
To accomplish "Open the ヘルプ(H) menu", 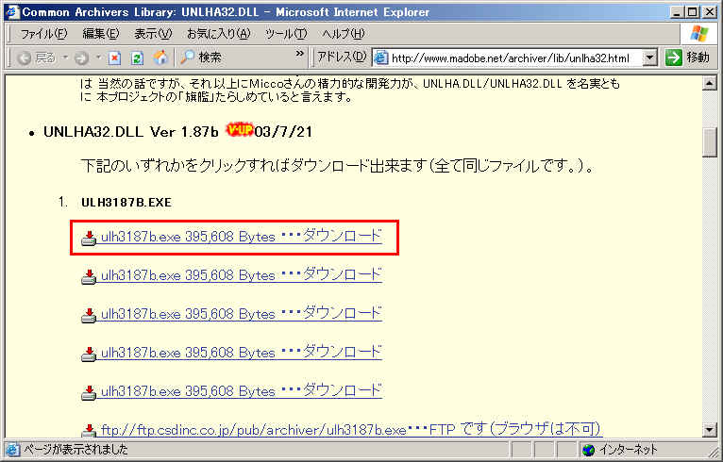I will click(343, 34).
